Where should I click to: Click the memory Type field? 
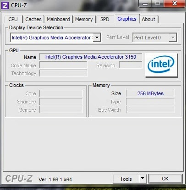(x=150, y=102)
